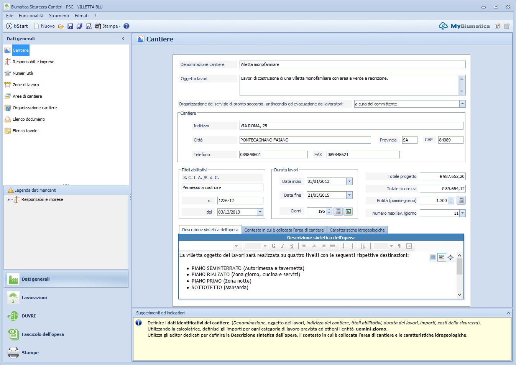
Task: Click the bStart arrow icon
Action: [9, 26]
